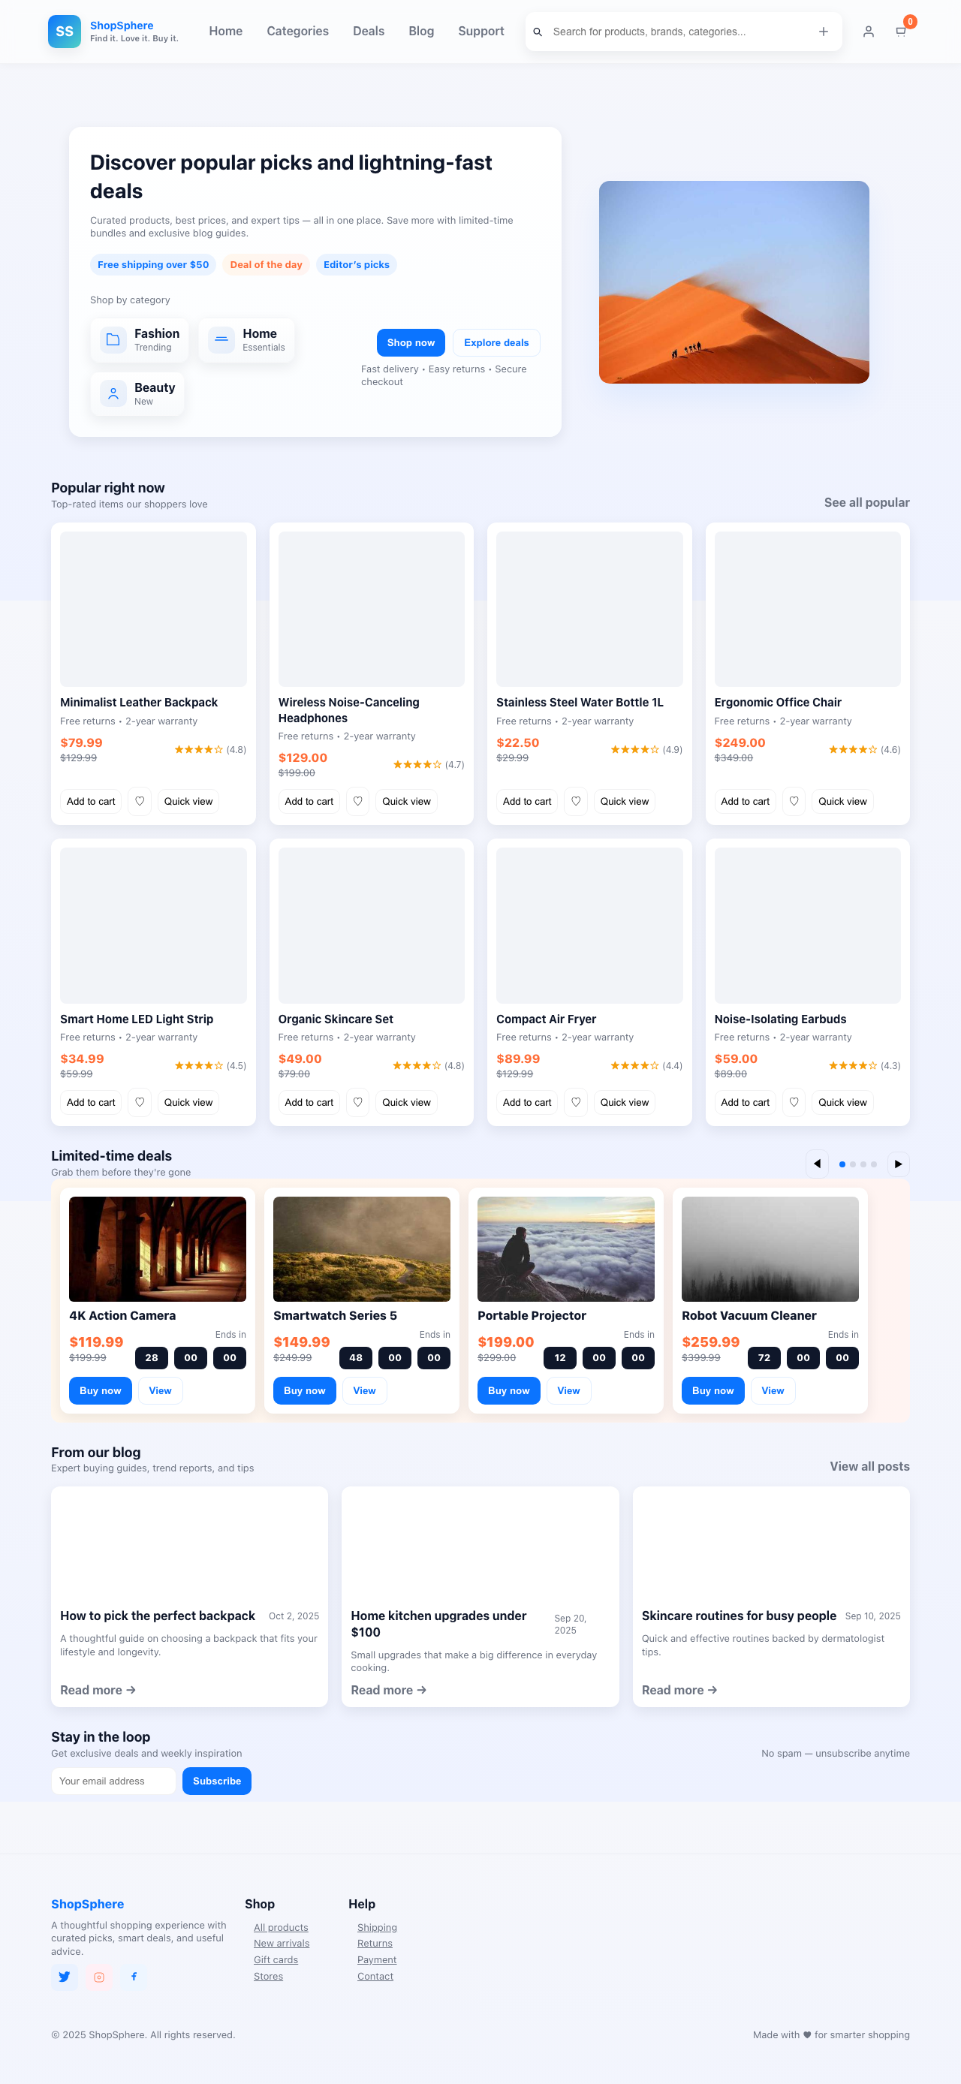
Task: Open Home kitchen upgrades post title
Action: click(x=438, y=1624)
